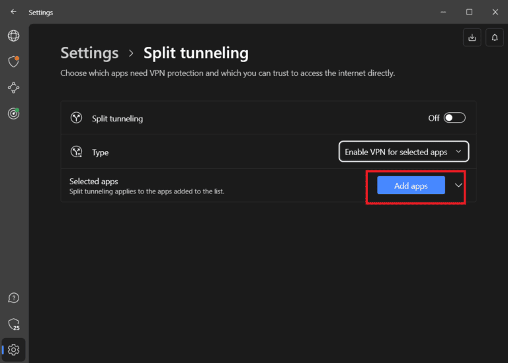The width and height of the screenshot is (508, 363).
Task: Click the Type row icon
Action: [76, 152]
